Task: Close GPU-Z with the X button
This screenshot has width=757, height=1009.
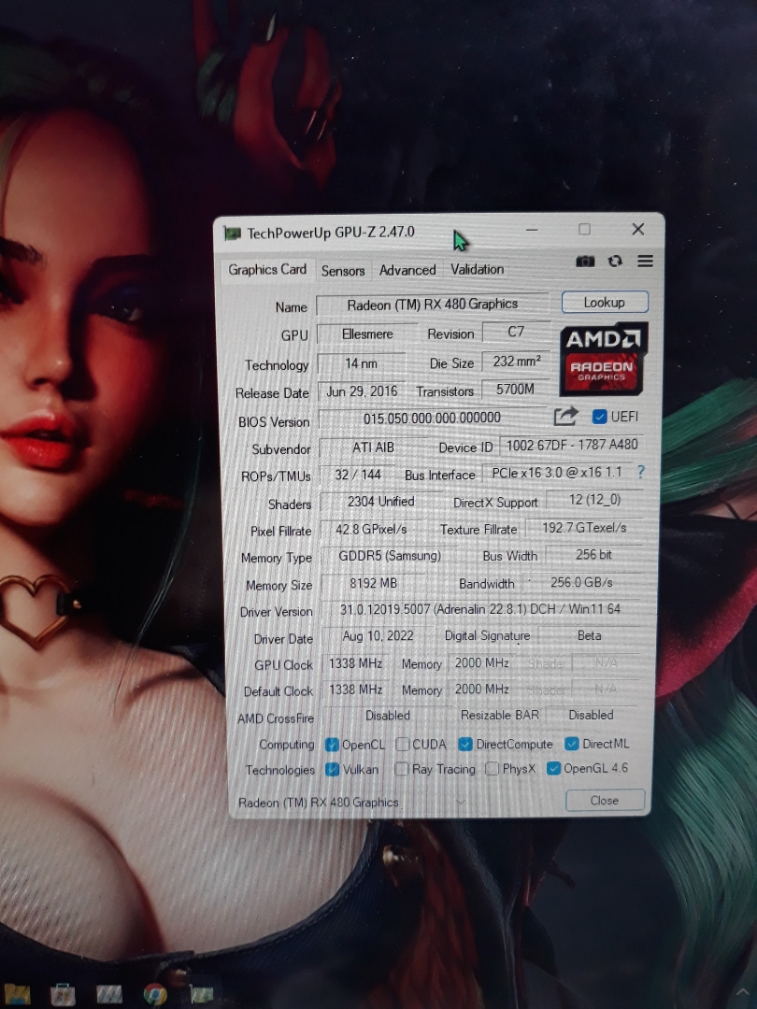Action: click(638, 229)
